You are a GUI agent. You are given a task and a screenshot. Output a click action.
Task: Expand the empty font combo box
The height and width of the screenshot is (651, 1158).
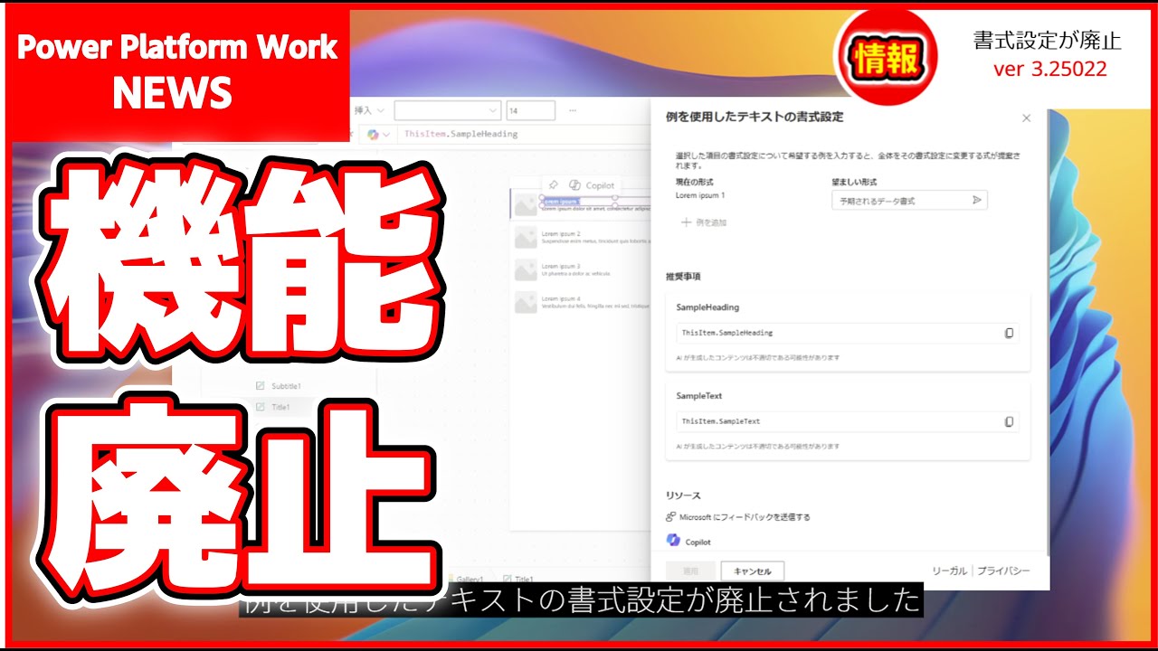(448, 110)
